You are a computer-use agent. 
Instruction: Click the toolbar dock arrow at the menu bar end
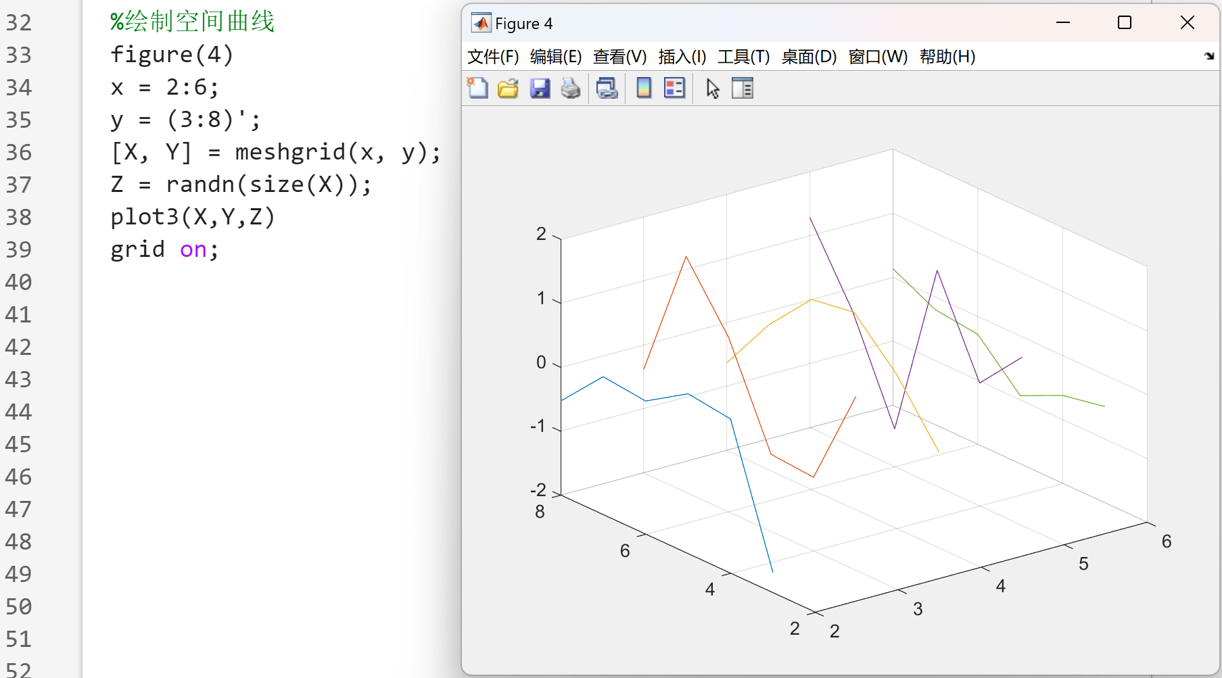[1209, 56]
